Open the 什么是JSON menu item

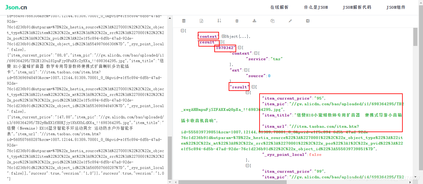316,7
